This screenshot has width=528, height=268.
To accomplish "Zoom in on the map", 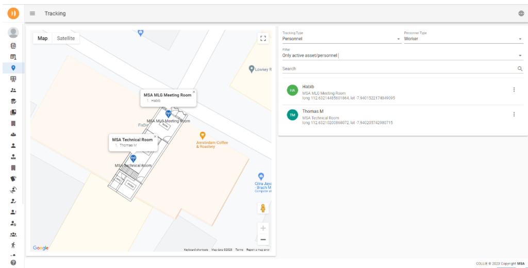I will coord(263,228).
